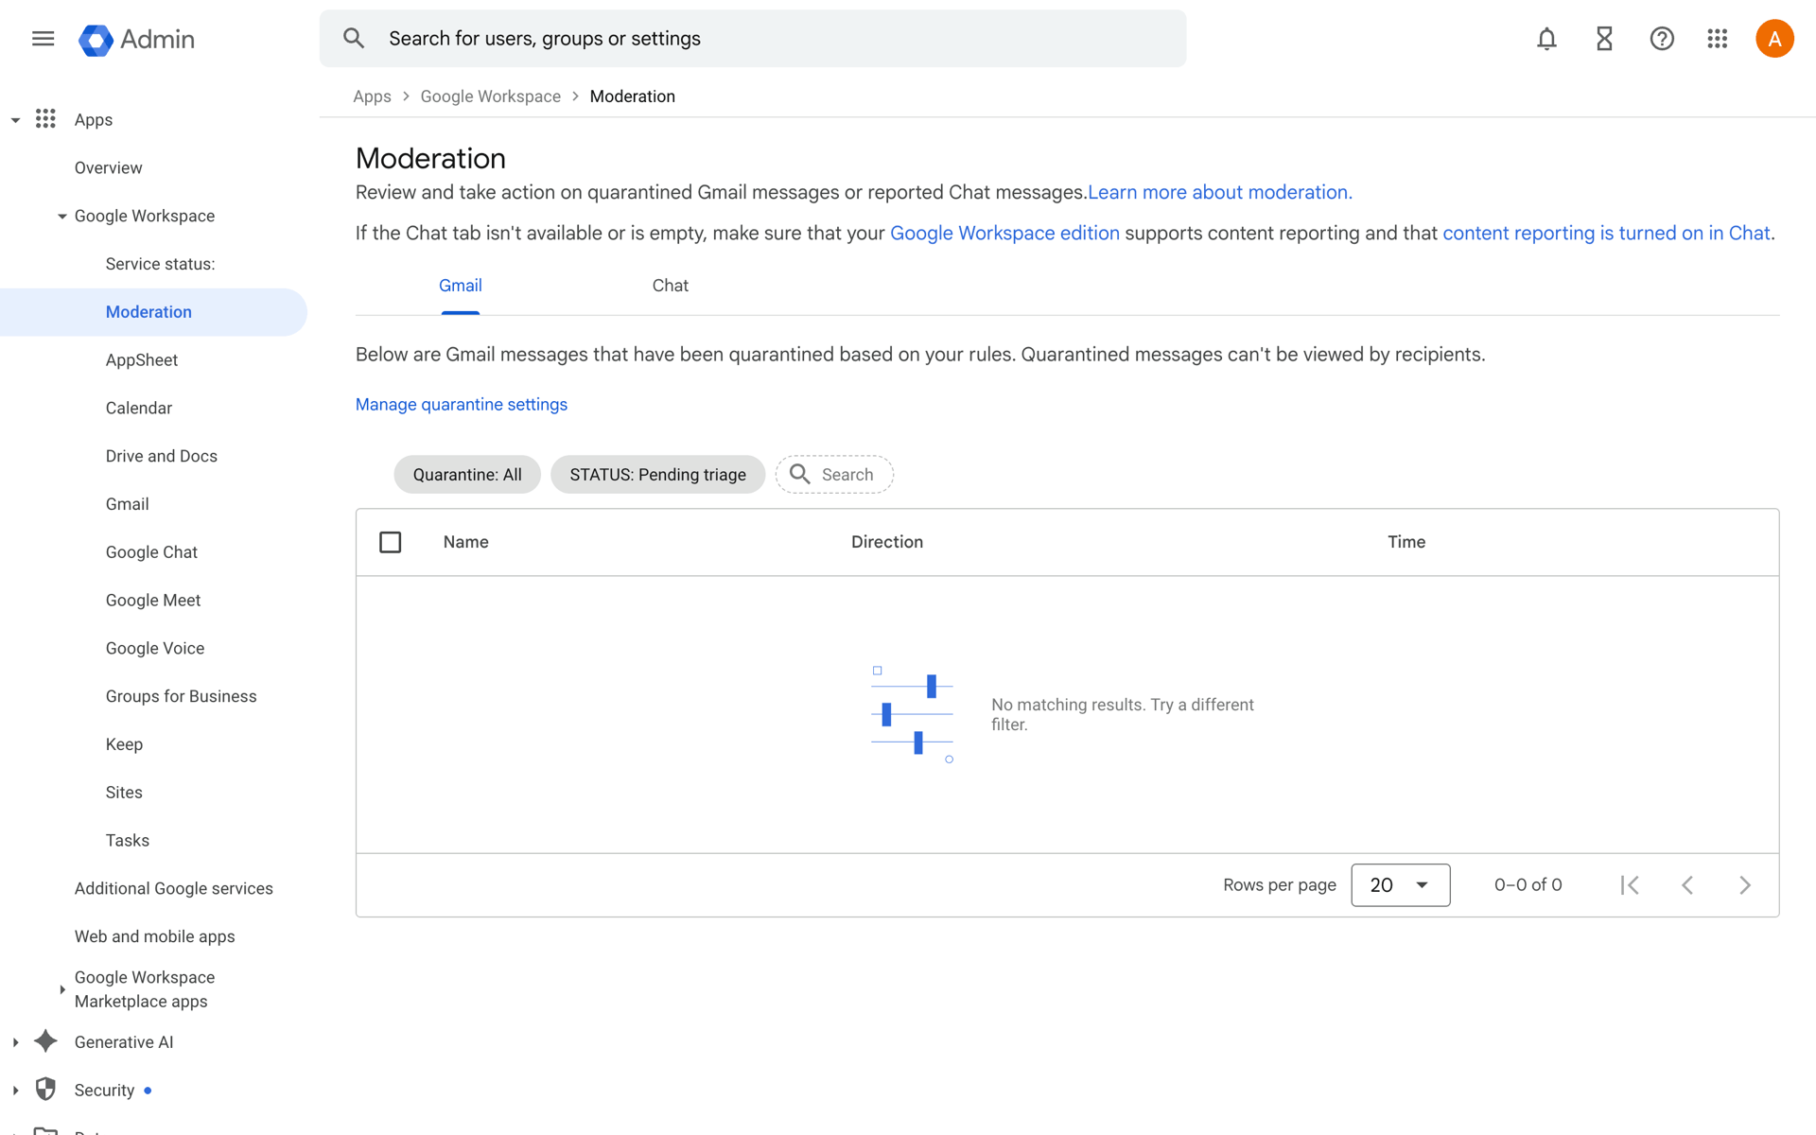Open the STATUS: Pending triage filter chip
1816x1135 pixels.
click(x=657, y=475)
